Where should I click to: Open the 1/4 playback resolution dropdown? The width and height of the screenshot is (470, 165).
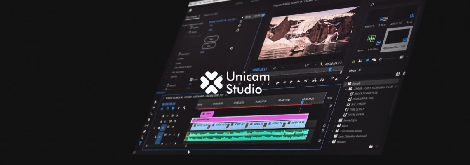[x=310, y=65]
